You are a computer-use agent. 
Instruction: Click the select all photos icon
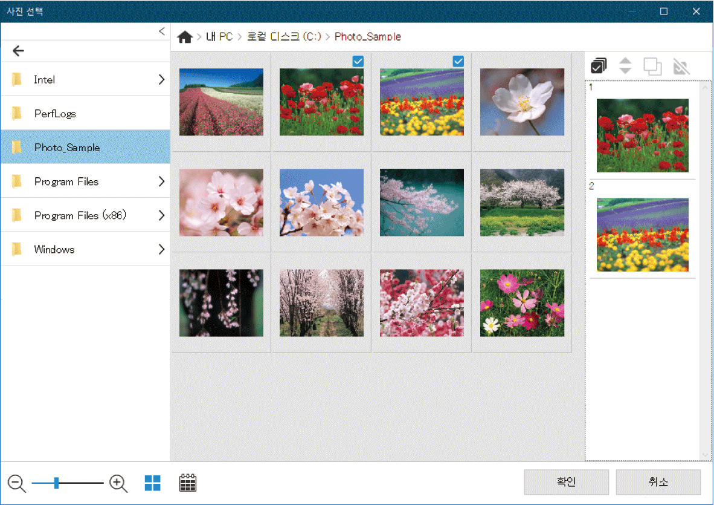pyautogui.click(x=599, y=66)
